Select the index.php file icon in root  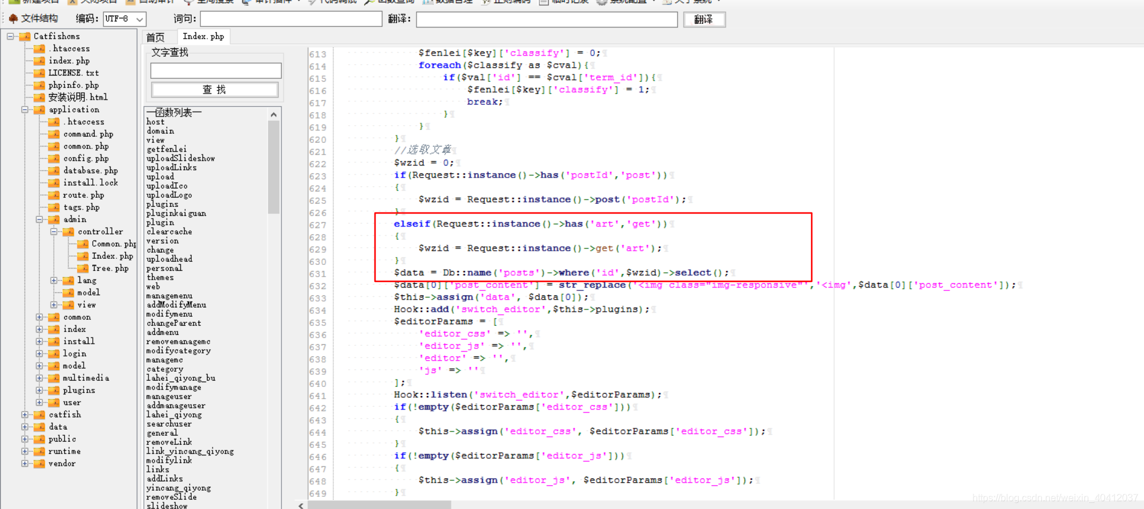point(40,60)
